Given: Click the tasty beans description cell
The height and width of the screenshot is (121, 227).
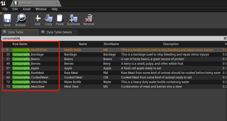Looking at the screenshot, I should pyautogui.click(x=153, y=59).
